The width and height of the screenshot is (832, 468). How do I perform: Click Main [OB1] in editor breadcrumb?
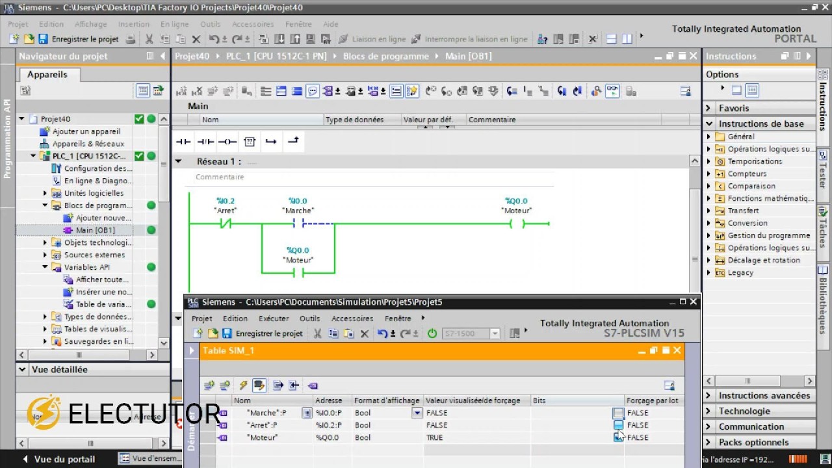[x=468, y=56]
